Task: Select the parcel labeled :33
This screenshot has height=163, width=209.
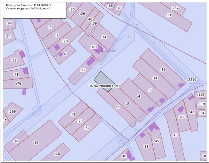Action: click(x=13, y=60)
